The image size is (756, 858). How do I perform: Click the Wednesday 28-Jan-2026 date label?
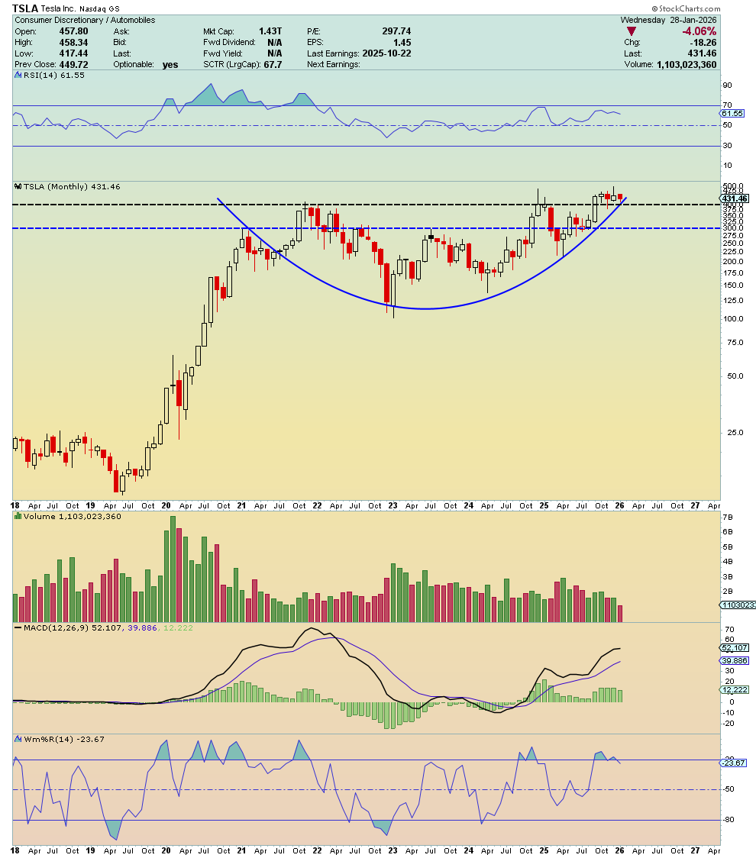pyautogui.click(x=670, y=19)
